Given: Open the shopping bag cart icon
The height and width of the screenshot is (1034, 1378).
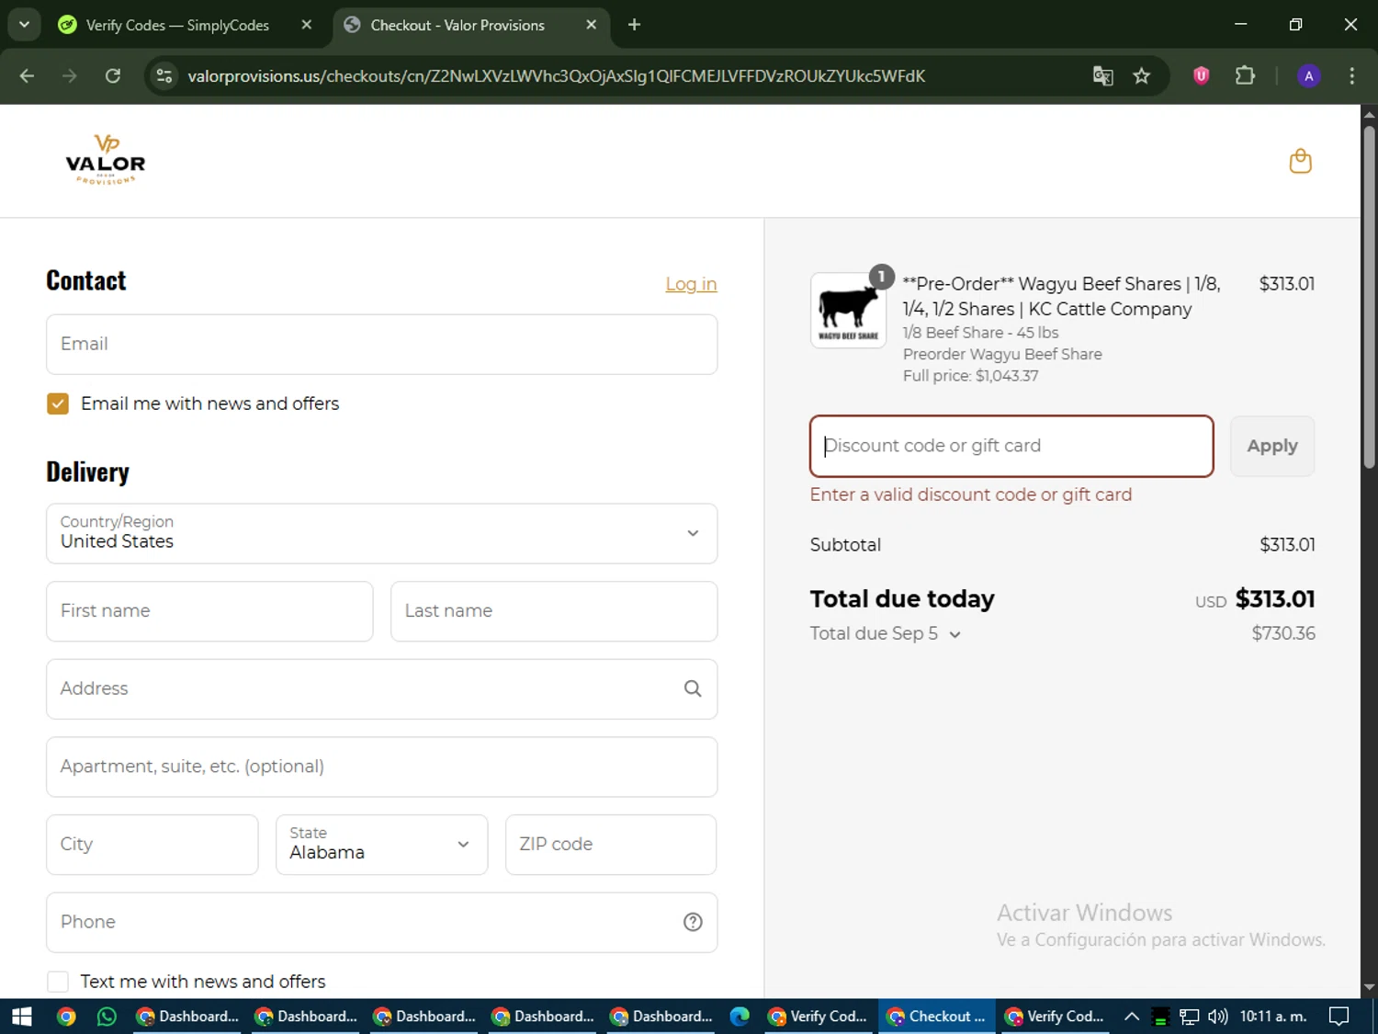Looking at the screenshot, I should click(1300, 162).
